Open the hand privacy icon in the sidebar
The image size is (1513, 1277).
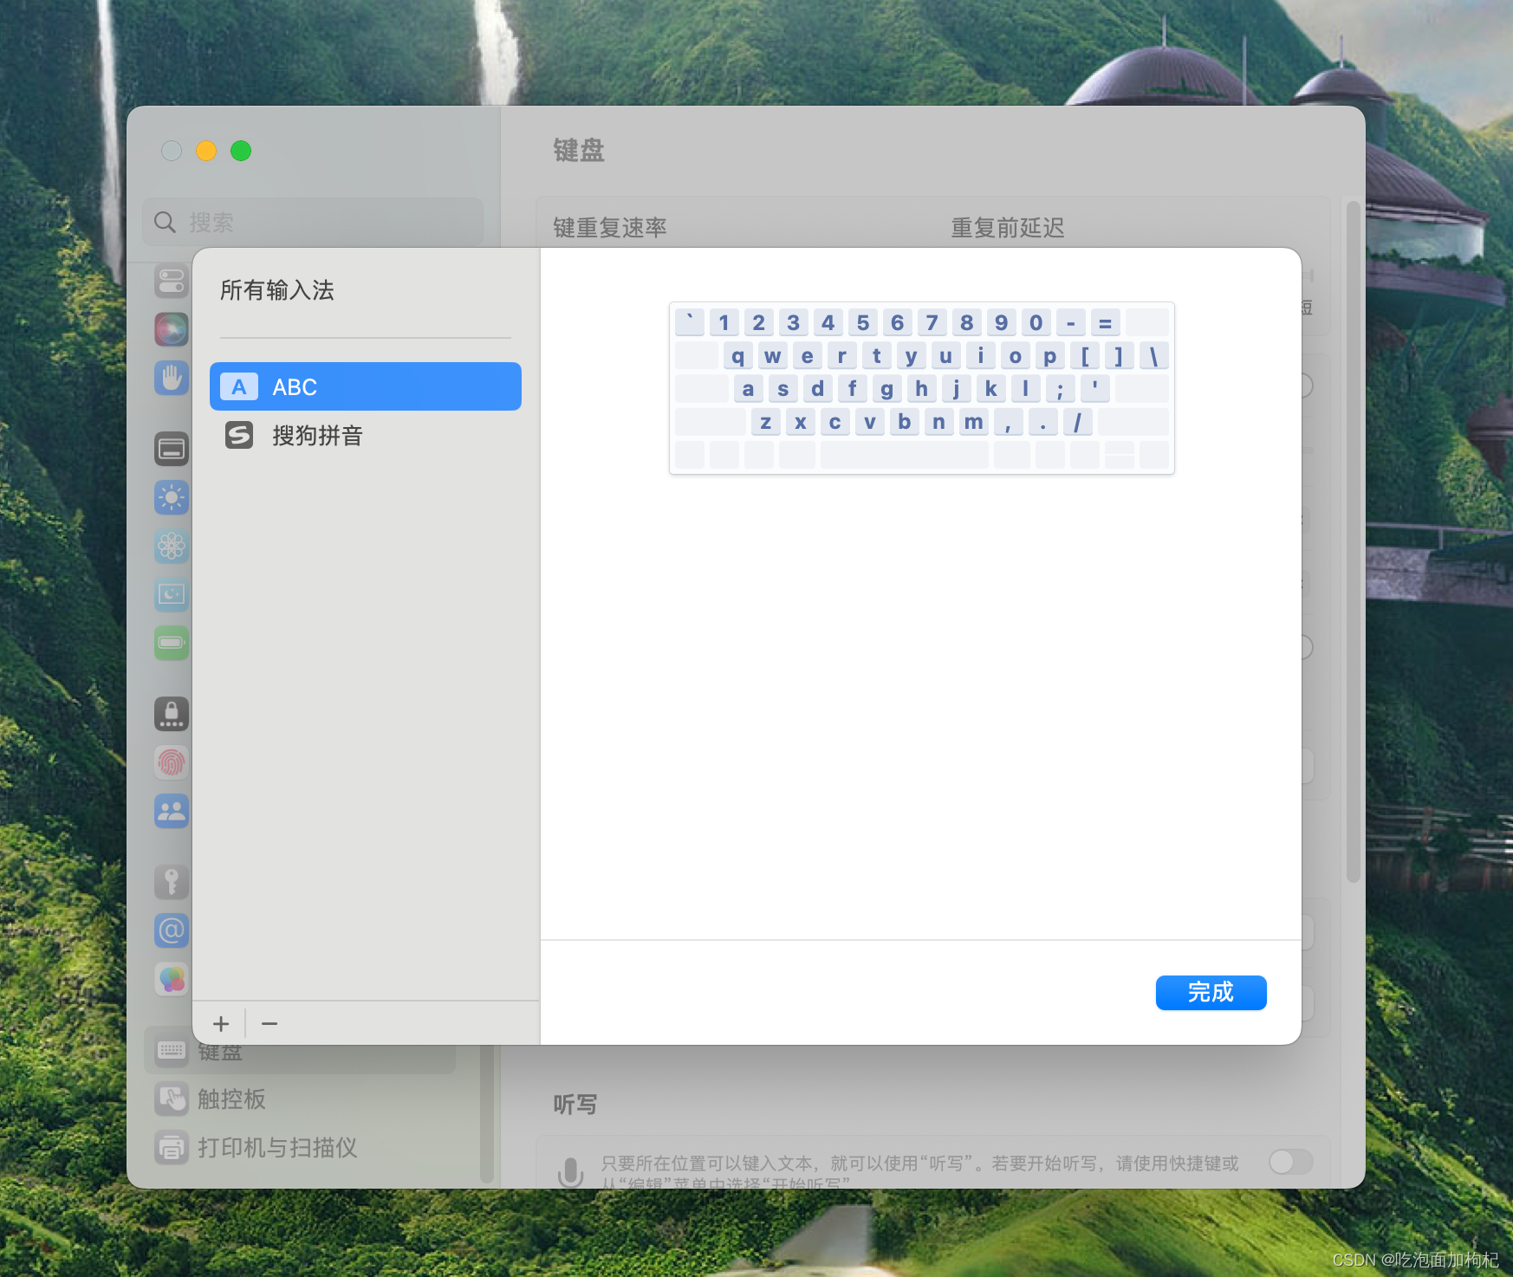(172, 378)
